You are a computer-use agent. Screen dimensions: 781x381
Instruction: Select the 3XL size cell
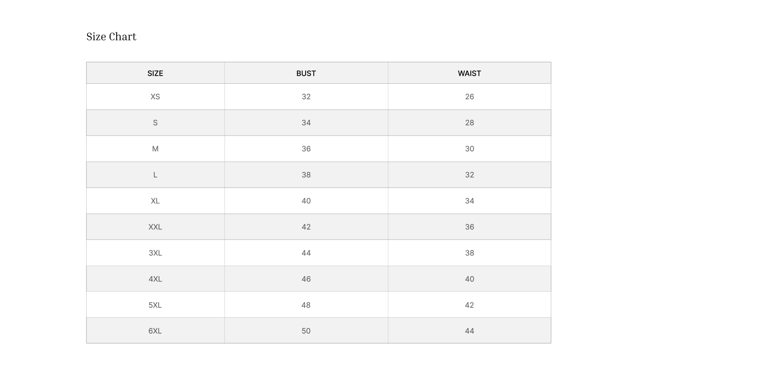155,253
